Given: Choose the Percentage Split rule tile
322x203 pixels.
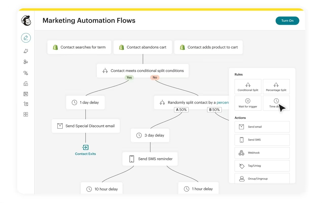Looking at the screenshot, I should tap(276, 87).
